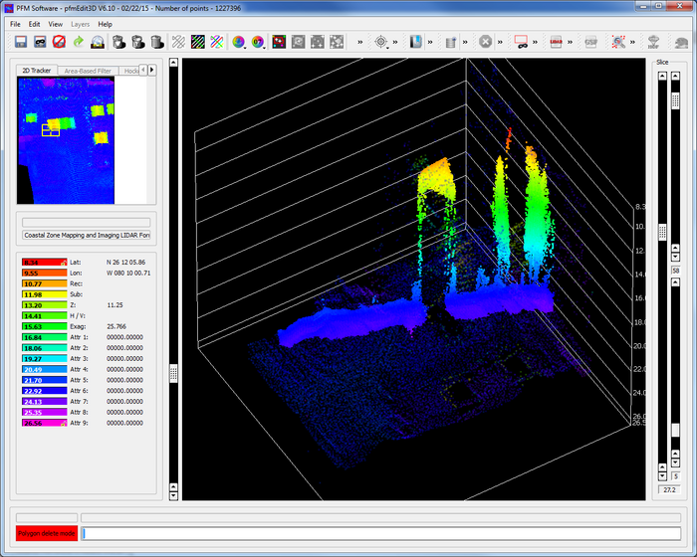
Task: Click the GSF toolbar icon
Action: (x=590, y=42)
